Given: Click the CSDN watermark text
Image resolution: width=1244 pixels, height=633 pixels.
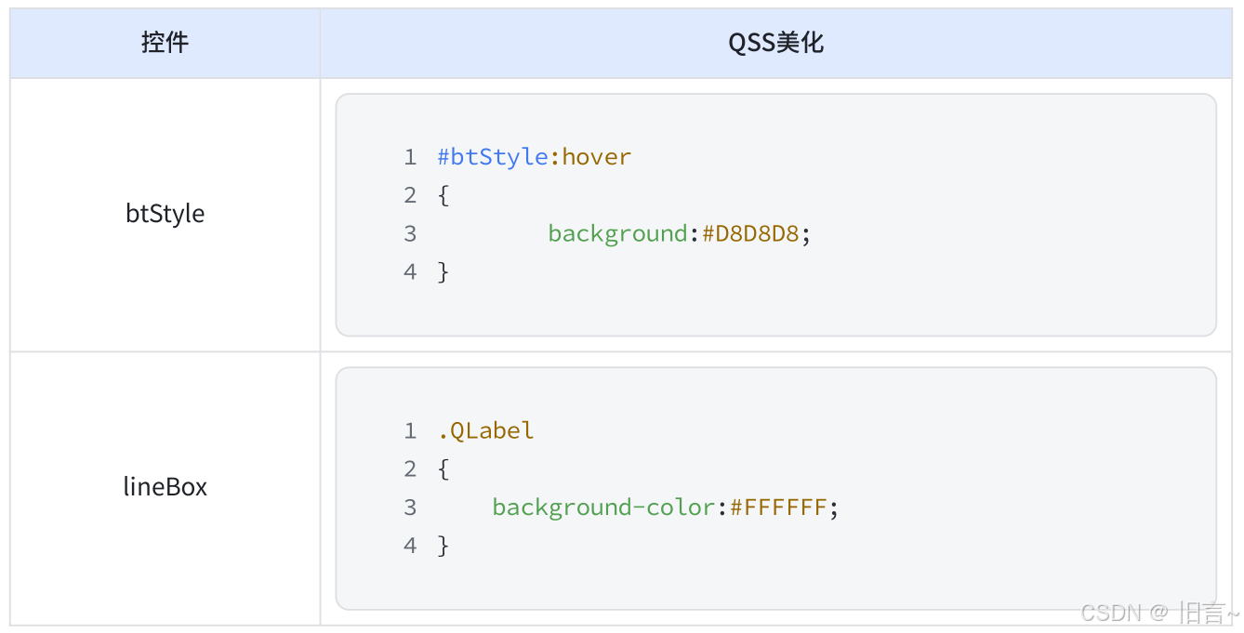Looking at the screenshot, I should (1112, 613).
